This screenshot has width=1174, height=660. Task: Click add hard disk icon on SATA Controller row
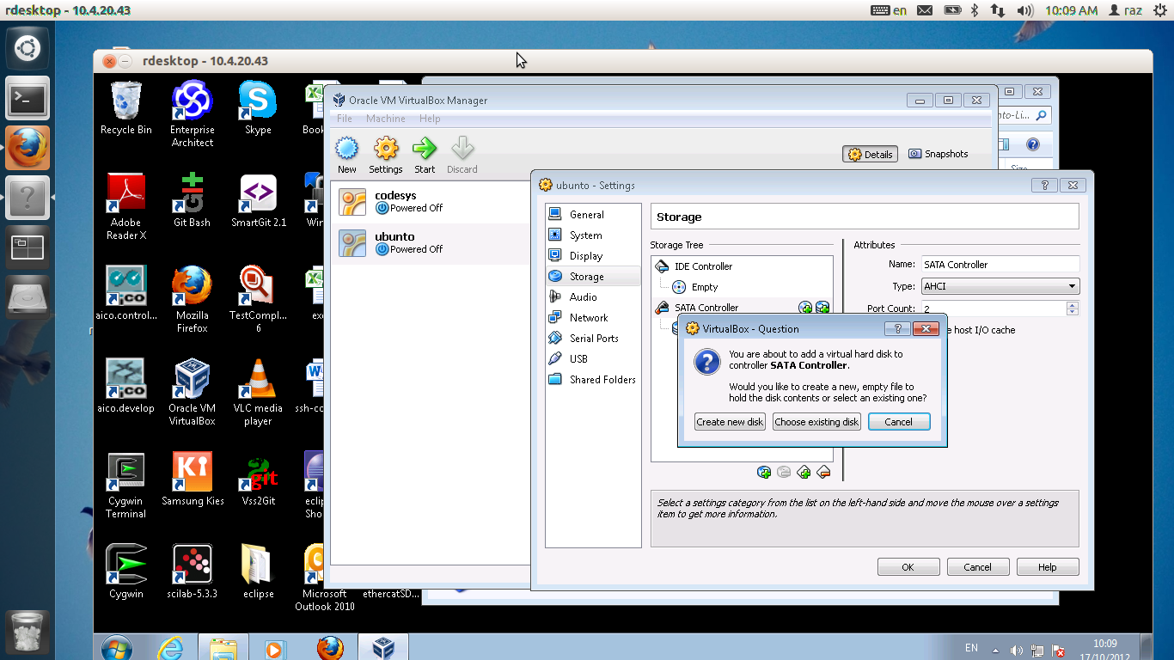click(822, 308)
